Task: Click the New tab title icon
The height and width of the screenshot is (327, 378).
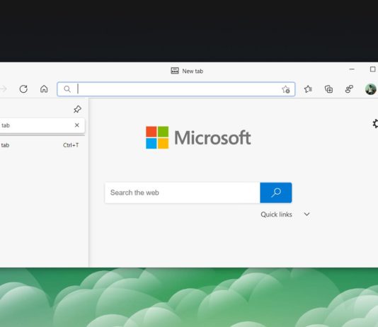Action: pos(175,71)
